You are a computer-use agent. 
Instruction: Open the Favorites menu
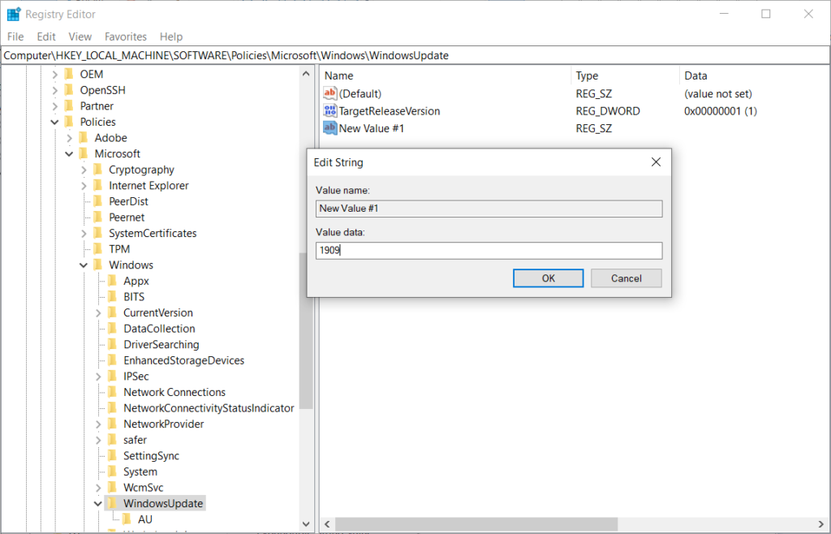tap(125, 37)
